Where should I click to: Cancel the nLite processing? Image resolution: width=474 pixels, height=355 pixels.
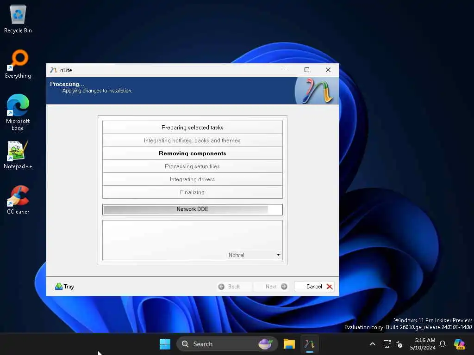(314, 287)
